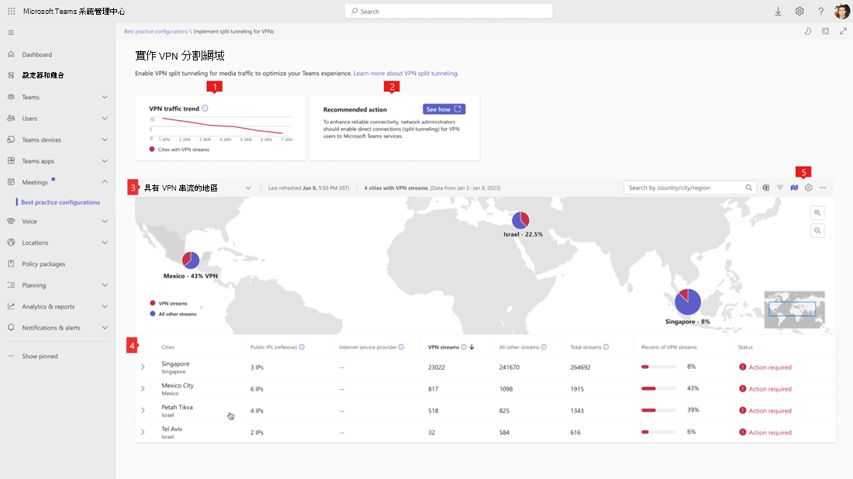Expand the Teams devices section
This screenshot has width=853, height=479.
pyautogui.click(x=105, y=140)
